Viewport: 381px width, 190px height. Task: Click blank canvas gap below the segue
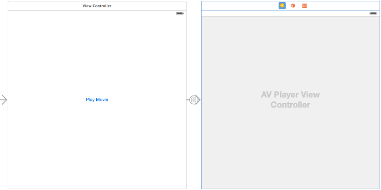pos(193,151)
